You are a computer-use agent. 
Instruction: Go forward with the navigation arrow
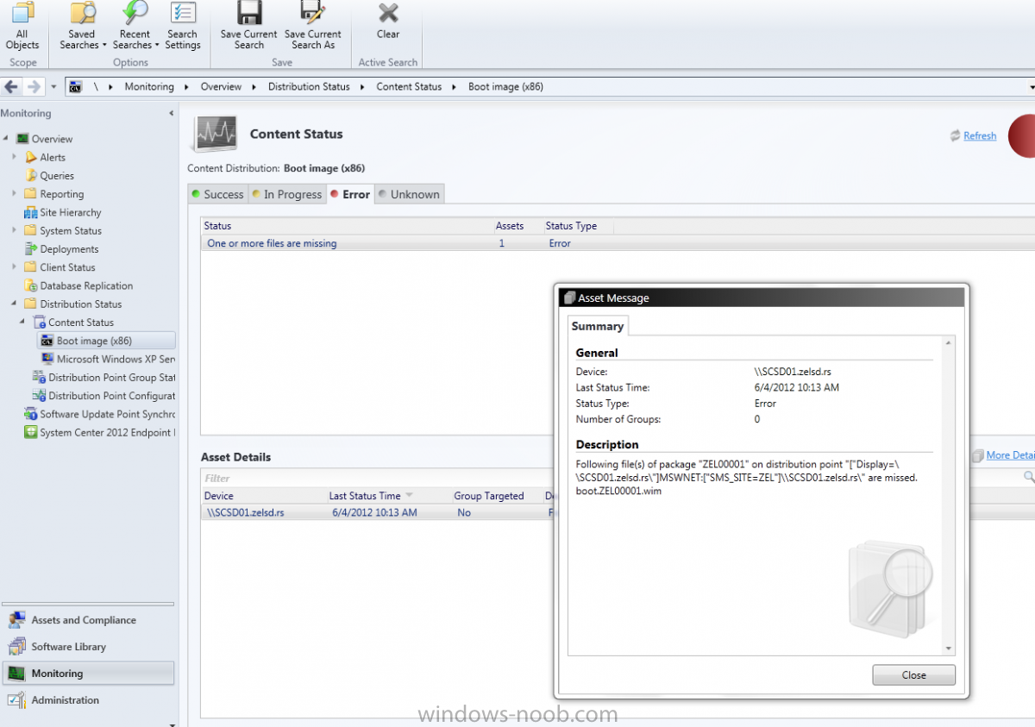[x=34, y=86]
